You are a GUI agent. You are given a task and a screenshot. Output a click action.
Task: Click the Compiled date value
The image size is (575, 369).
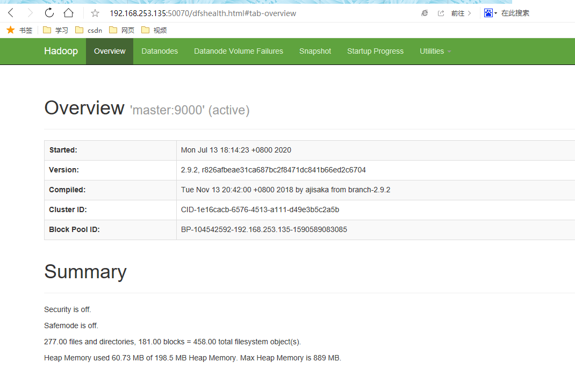(285, 190)
